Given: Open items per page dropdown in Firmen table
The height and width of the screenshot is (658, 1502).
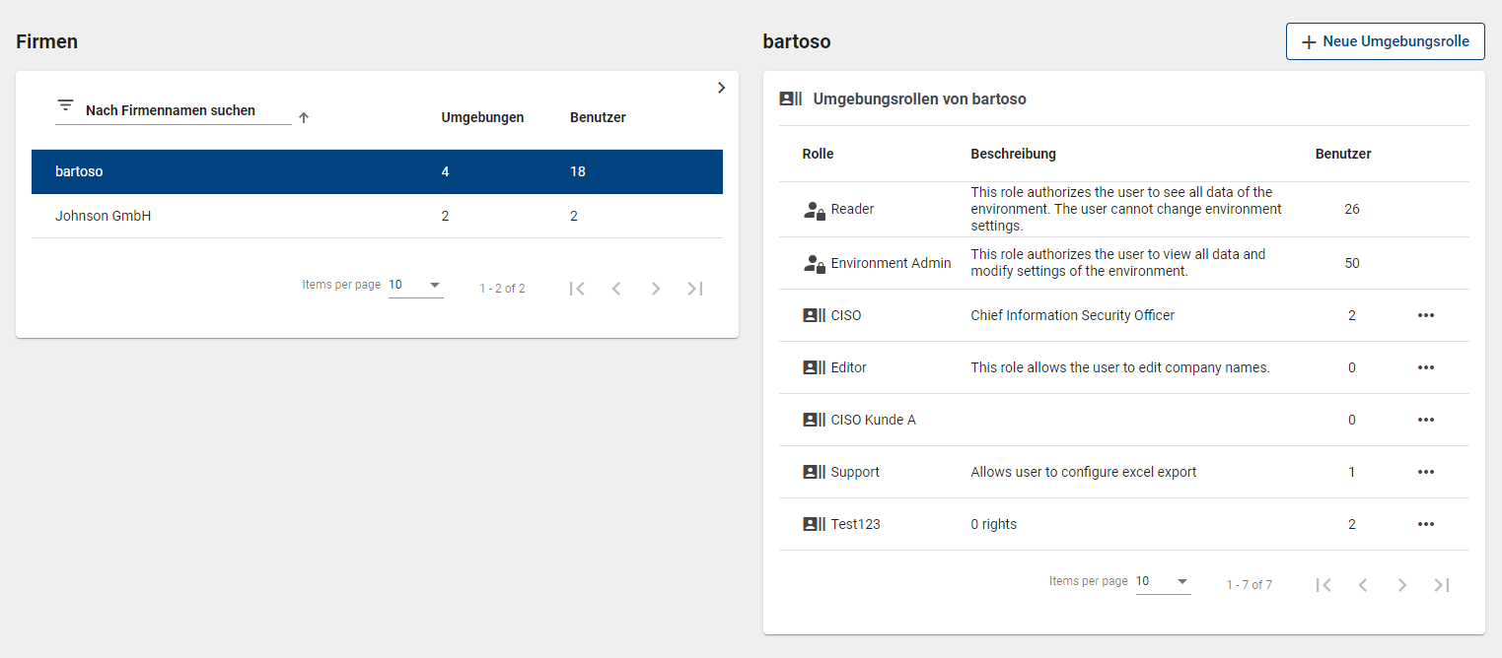Looking at the screenshot, I should click(x=415, y=286).
